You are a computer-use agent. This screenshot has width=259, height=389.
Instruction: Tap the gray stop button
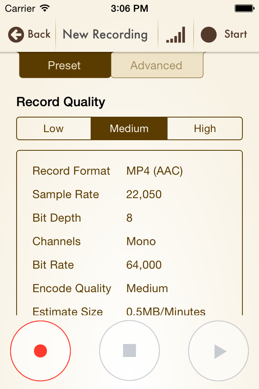[x=129, y=351]
